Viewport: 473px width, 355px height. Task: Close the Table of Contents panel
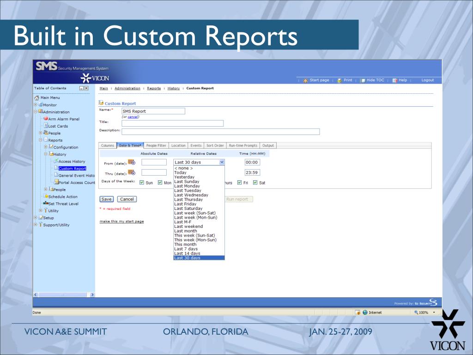[x=86, y=88]
